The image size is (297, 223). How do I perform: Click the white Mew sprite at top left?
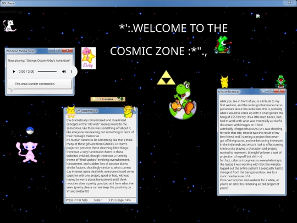pyautogui.click(x=9, y=26)
